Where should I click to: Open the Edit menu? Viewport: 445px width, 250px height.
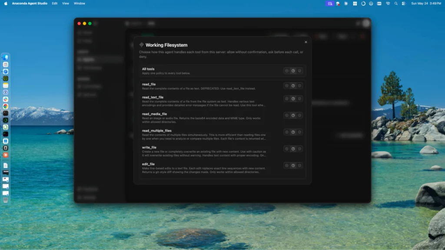coord(54,3)
